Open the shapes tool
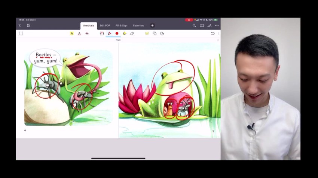This screenshot has height=178, width=318. [x=155, y=34]
